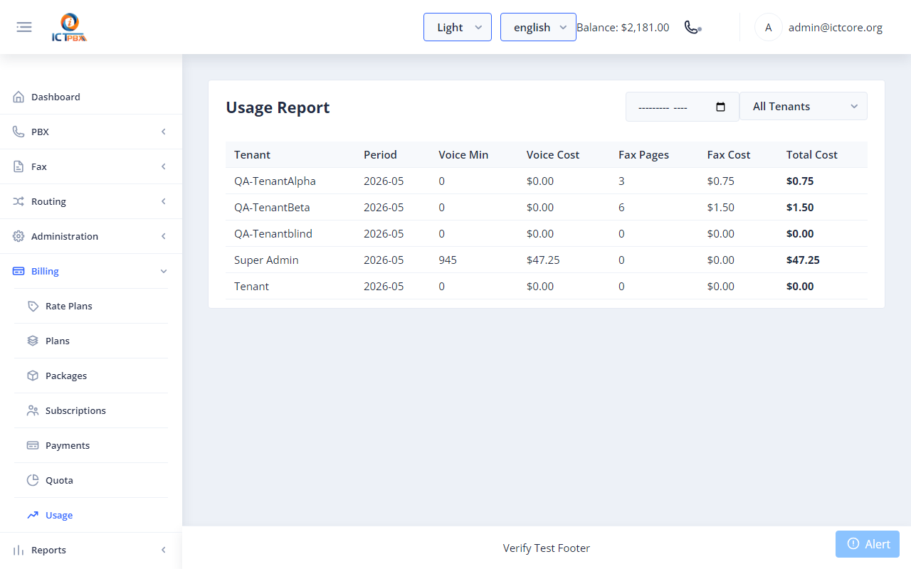Click the QA-Tenantblind row name
This screenshot has height=569, width=911.
pos(273,233)
